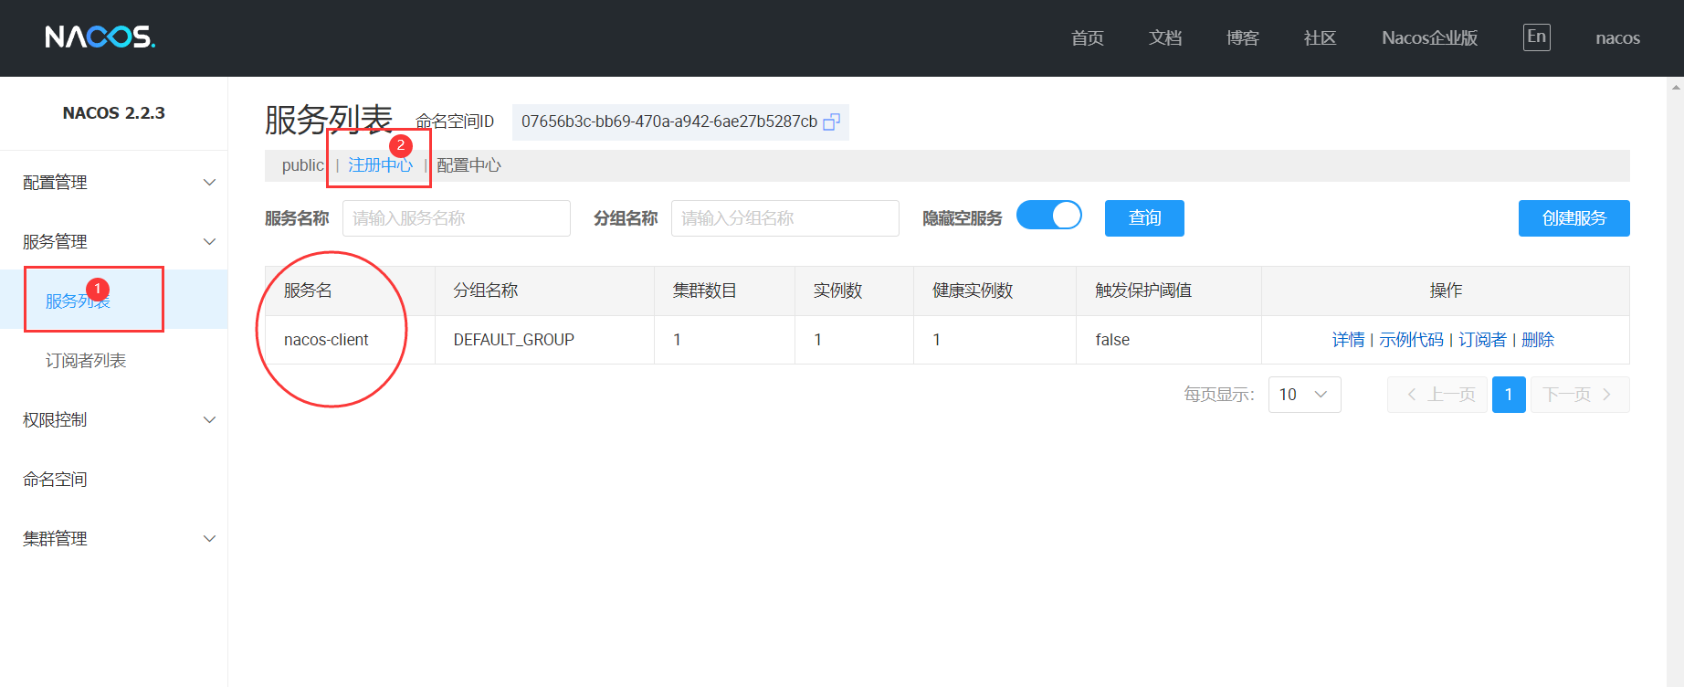Screen dimensions: 1684x687
Task: Open the 文档 link in header
Action: [x=1164, y=38]
